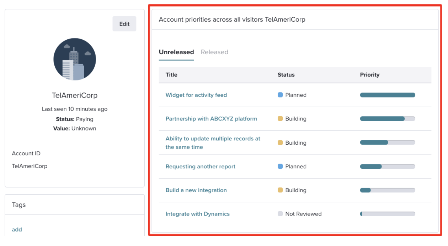The image size is (448, 246).
Task: Click the Not Reviewed status text
Action: coord(303,214)
